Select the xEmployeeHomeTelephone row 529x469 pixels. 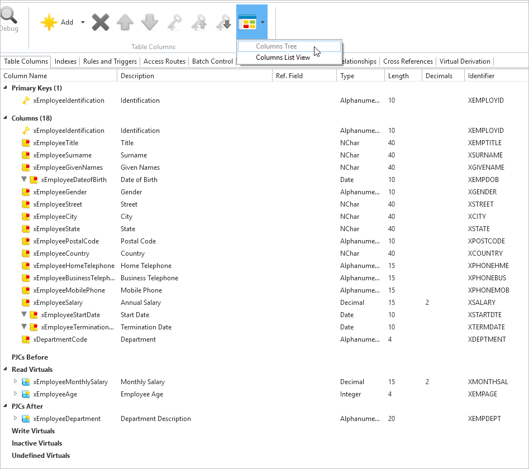point(265,266)
